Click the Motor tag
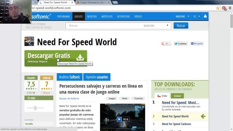This screenshot has height=131, width=233. [x=125, y=99]
